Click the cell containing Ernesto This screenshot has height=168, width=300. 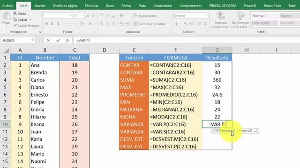[x=45, y=95]
